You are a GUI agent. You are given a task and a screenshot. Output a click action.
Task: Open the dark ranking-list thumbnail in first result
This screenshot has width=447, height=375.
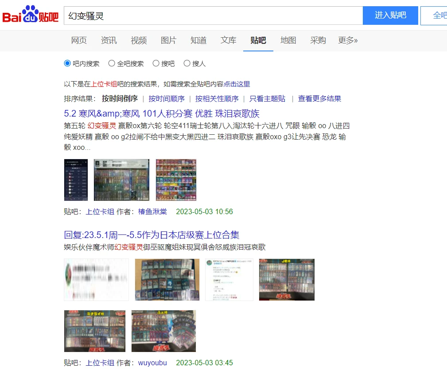pos(76,180)
